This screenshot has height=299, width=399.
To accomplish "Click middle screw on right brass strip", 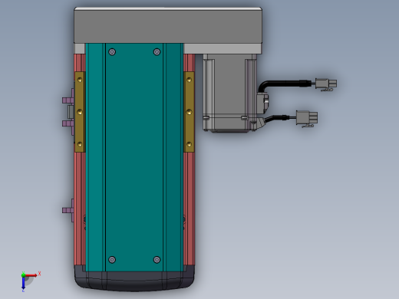I will coord(190,112).
